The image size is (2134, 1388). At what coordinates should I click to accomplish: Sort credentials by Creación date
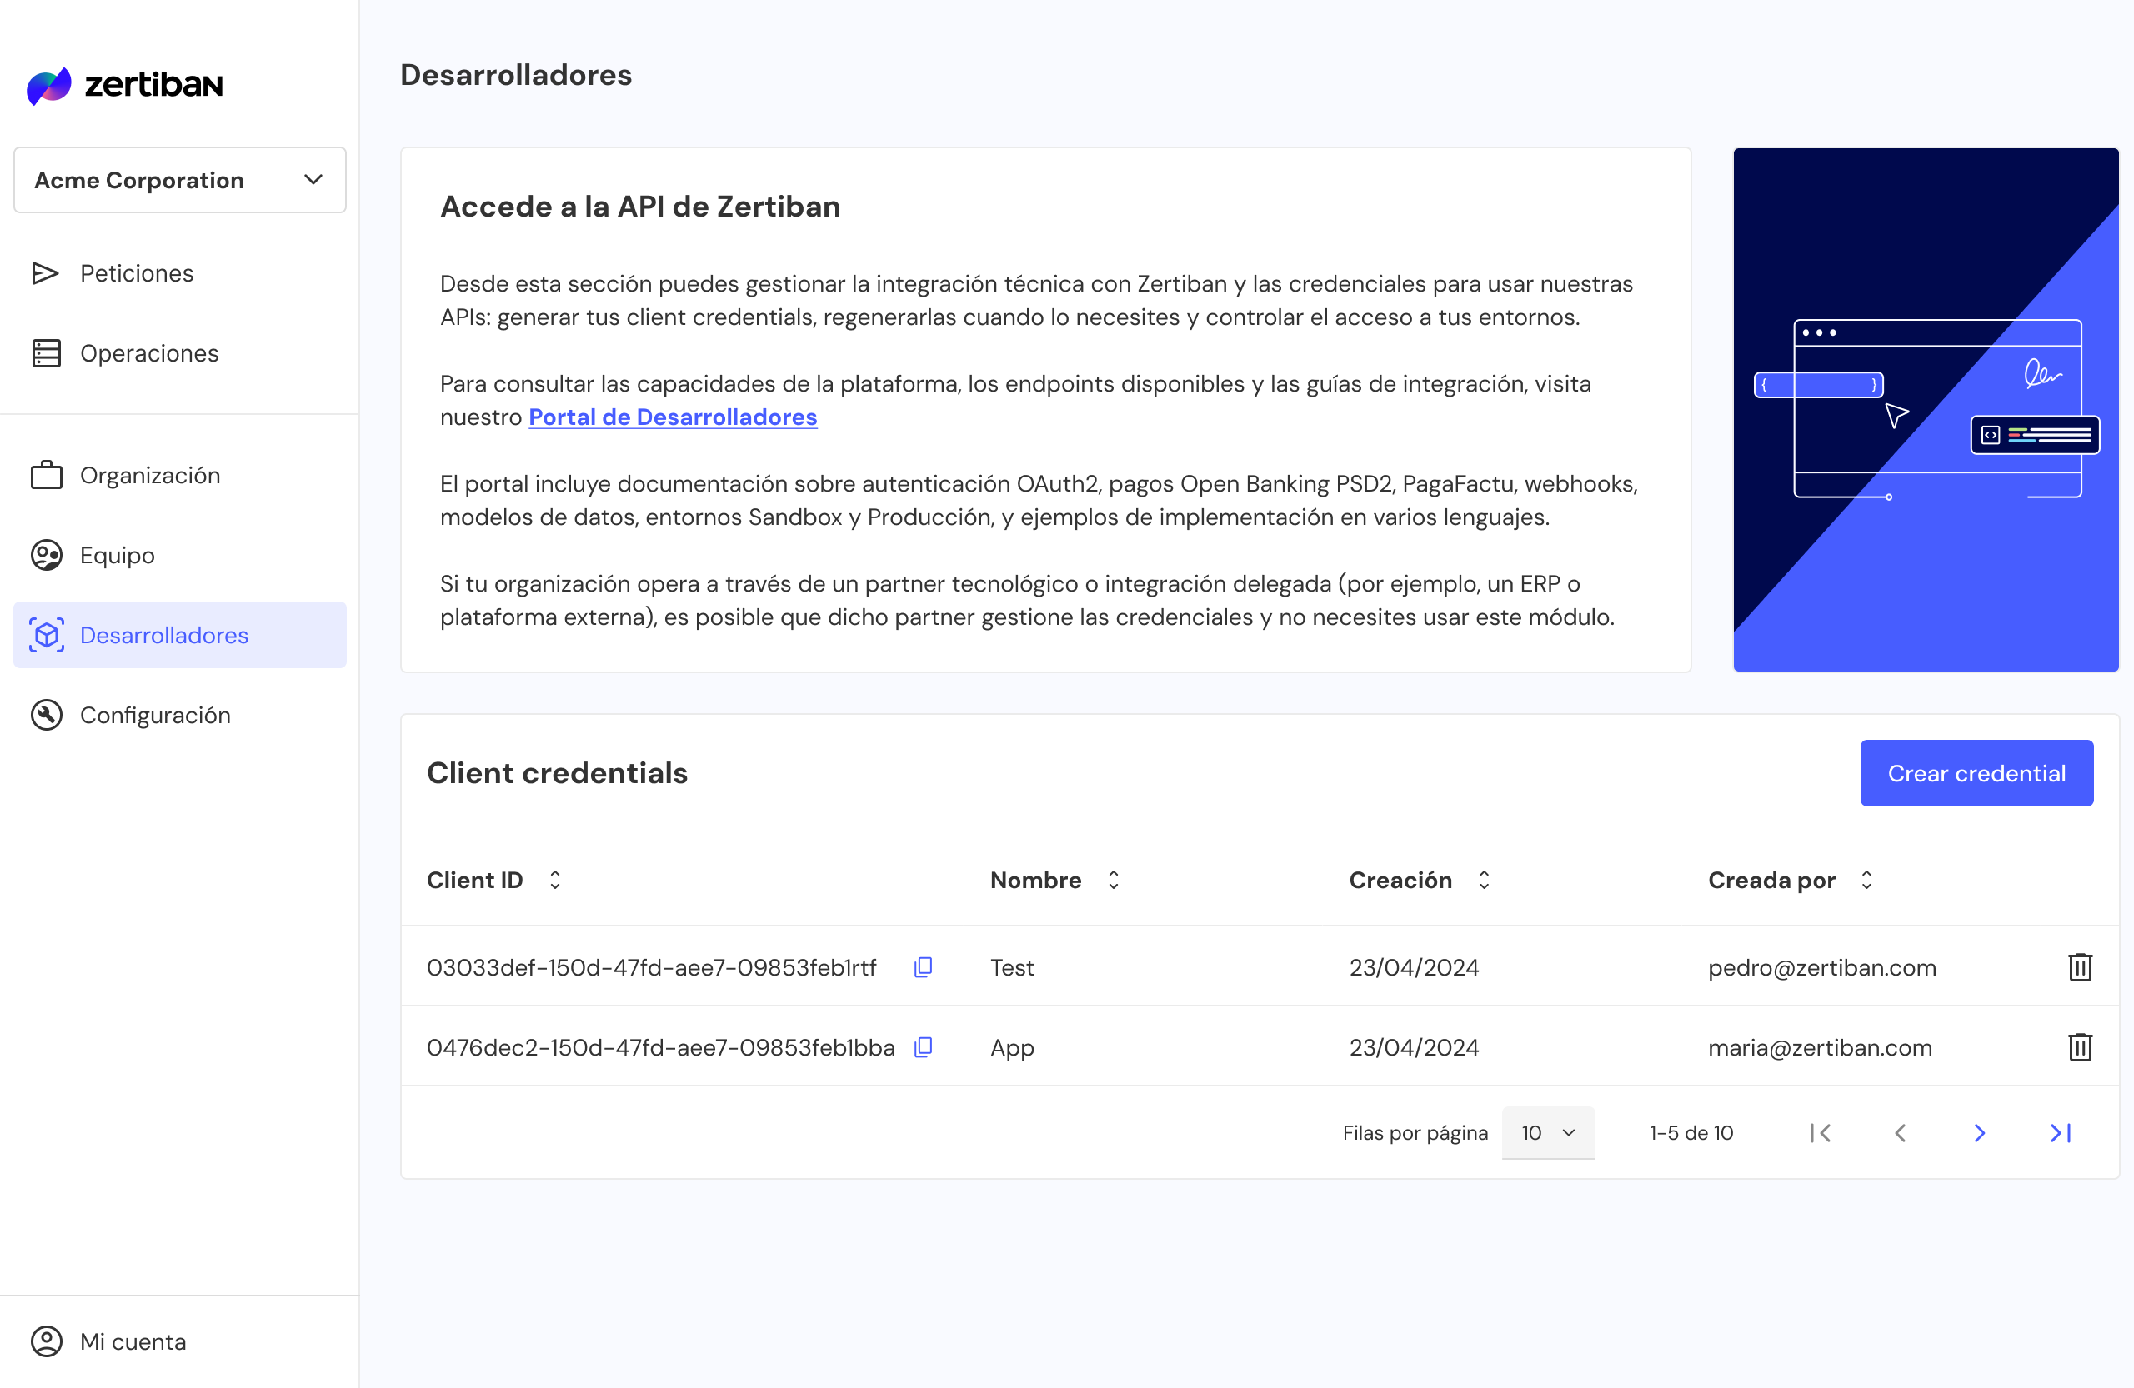[x=1483, y=880]
